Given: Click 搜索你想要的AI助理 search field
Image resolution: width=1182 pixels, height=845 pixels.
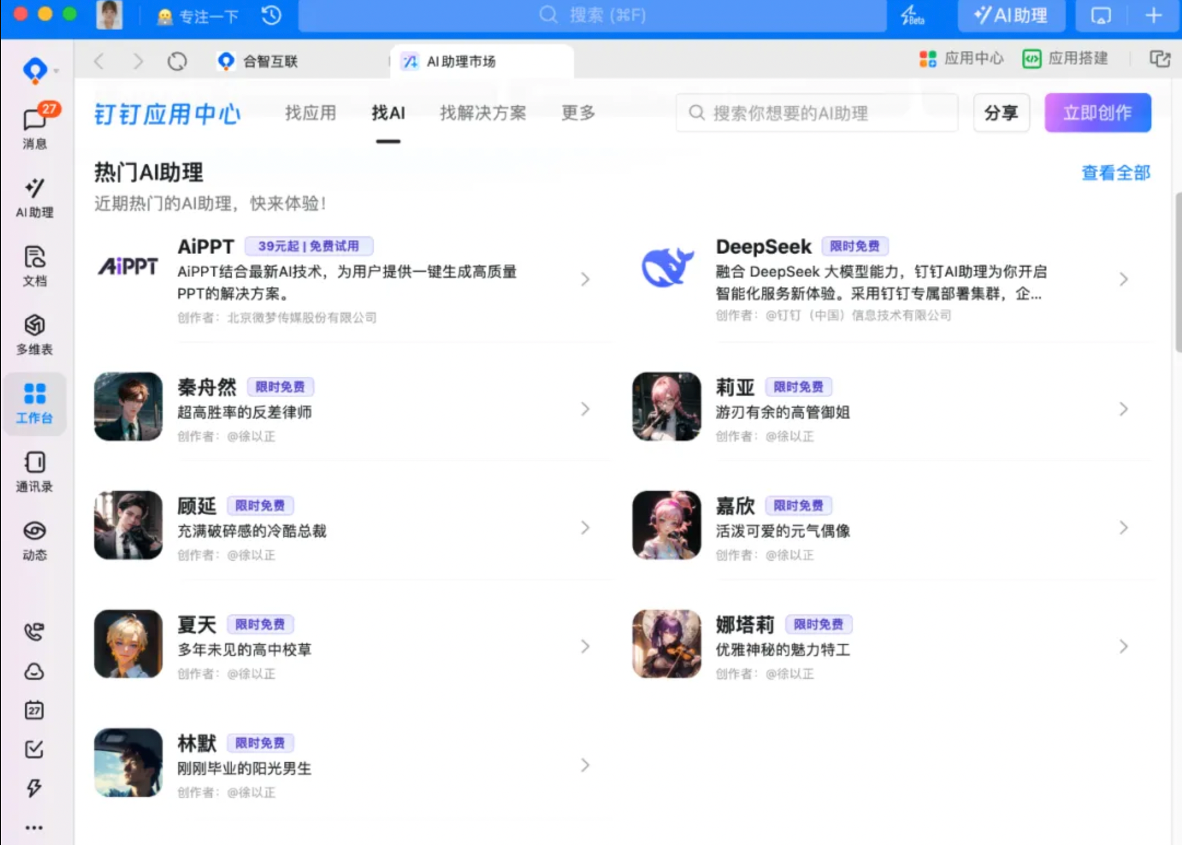Looking at the screenshot, I should (817, 113).
